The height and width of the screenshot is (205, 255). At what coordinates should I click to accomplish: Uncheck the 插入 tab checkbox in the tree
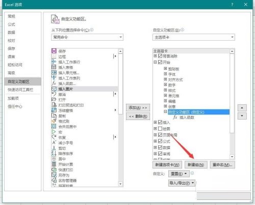tap(160, 122)
